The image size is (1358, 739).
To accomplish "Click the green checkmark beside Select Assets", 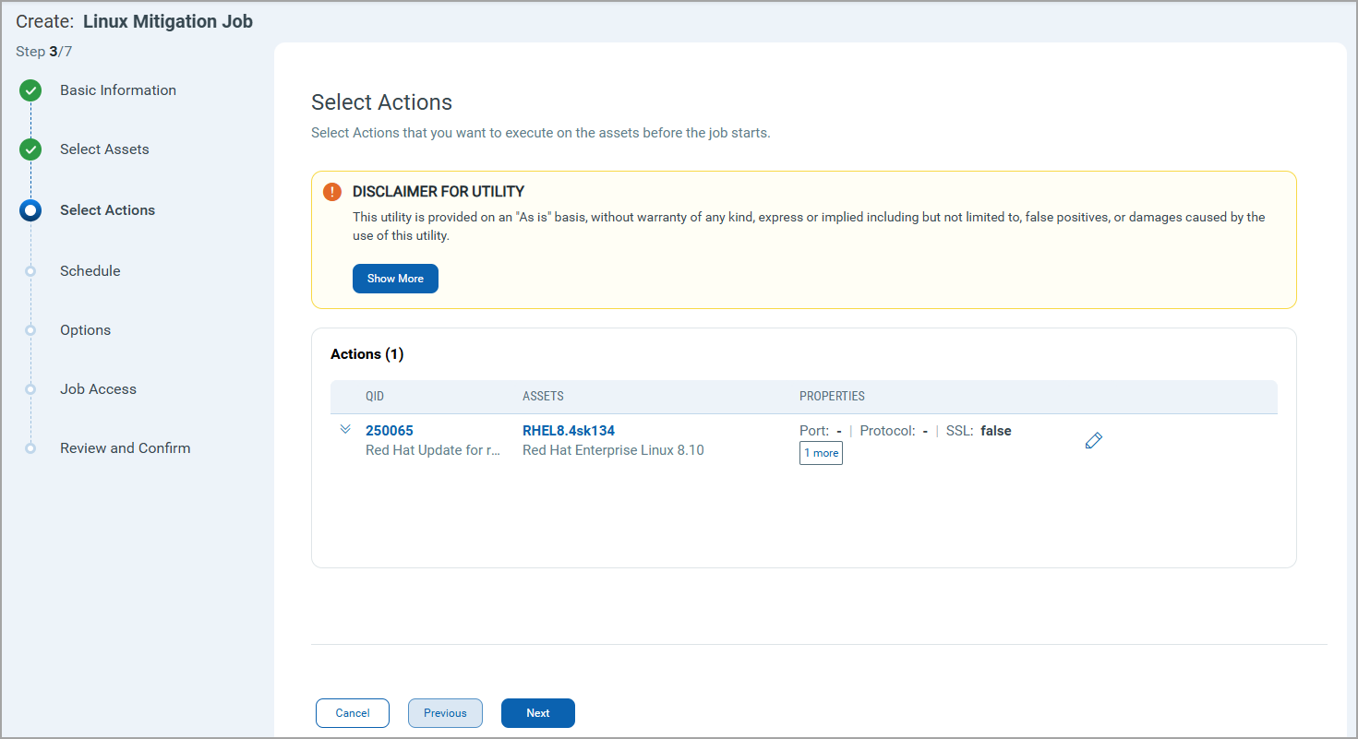I will 30,149.
